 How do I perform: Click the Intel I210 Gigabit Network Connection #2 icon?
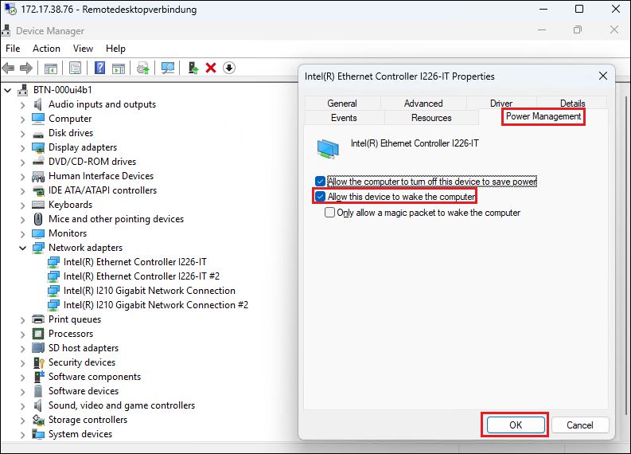coord(53,305)
